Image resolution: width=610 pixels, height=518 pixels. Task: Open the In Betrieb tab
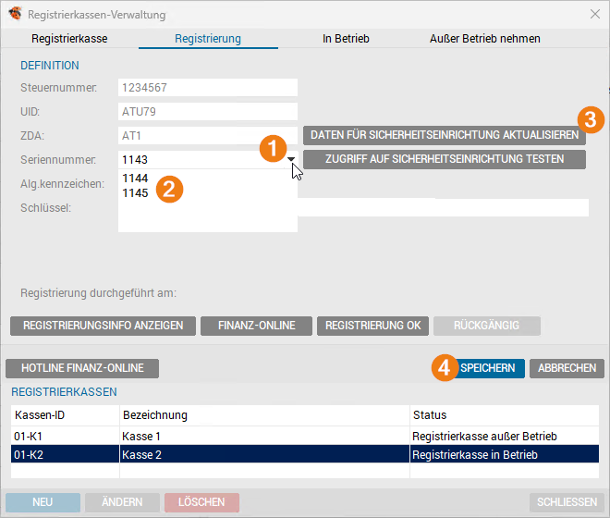click(x=346, y=39)
